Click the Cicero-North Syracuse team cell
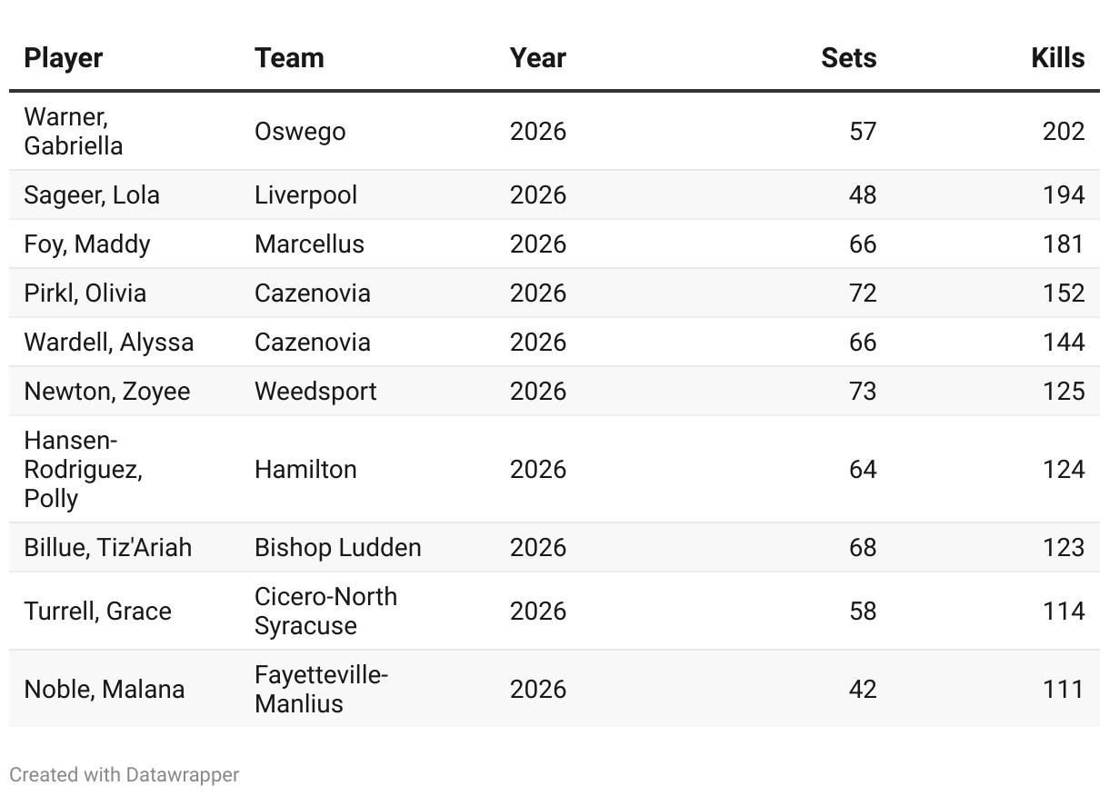The width and height of the screenshot is (1109, 796). 325,612
